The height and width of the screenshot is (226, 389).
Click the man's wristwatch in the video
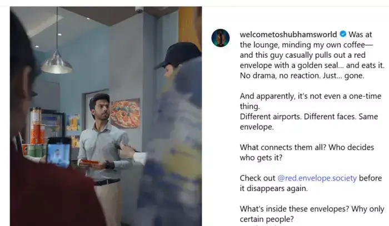pyautogui.click(x=108, y=165)
